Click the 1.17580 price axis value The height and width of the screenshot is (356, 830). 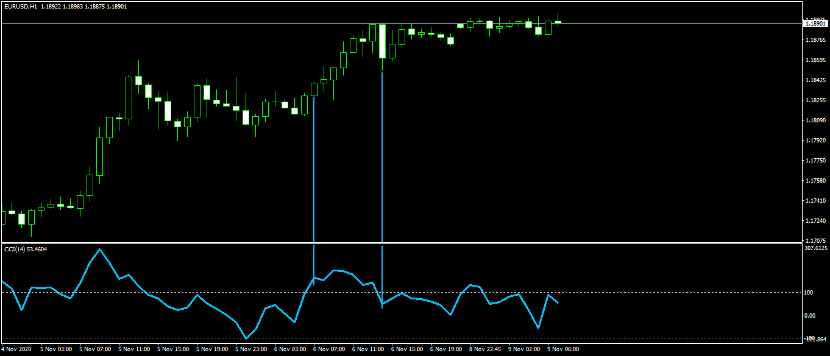point(815,181)
